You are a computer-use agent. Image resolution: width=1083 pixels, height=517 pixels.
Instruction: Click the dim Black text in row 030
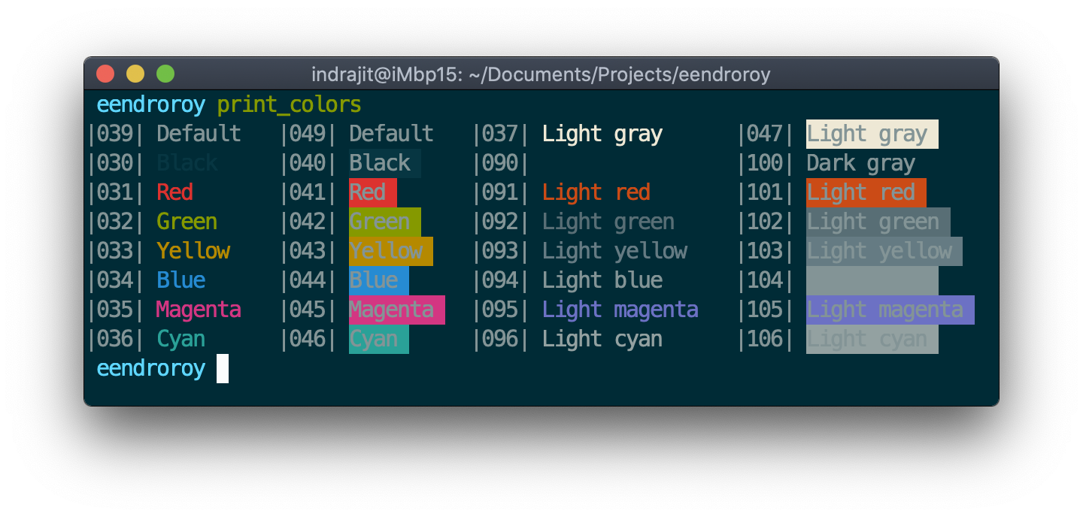(x=187, y=163)
